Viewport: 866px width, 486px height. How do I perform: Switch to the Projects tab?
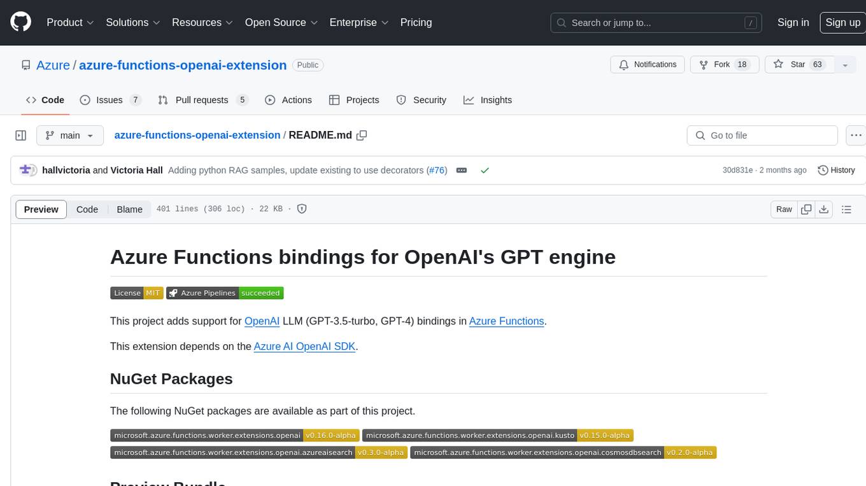[x=353, y=100]
